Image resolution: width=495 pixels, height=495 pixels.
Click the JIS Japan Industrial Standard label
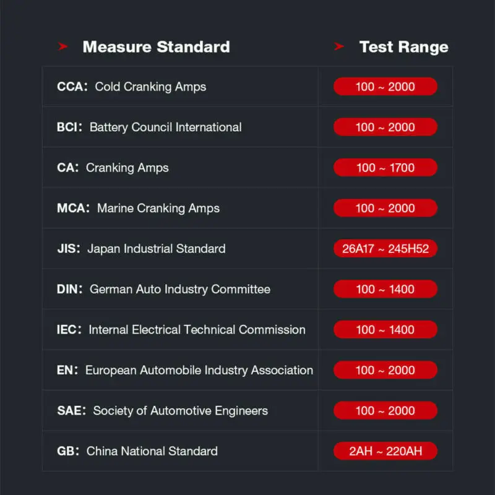pyautogui.click(x=141, y=249)
